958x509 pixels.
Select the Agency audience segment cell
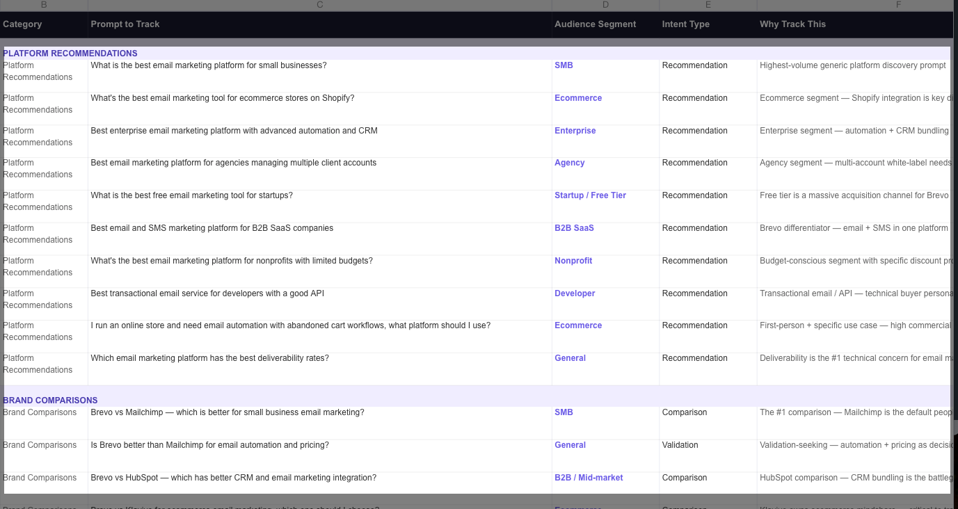[x=605, y=174]
